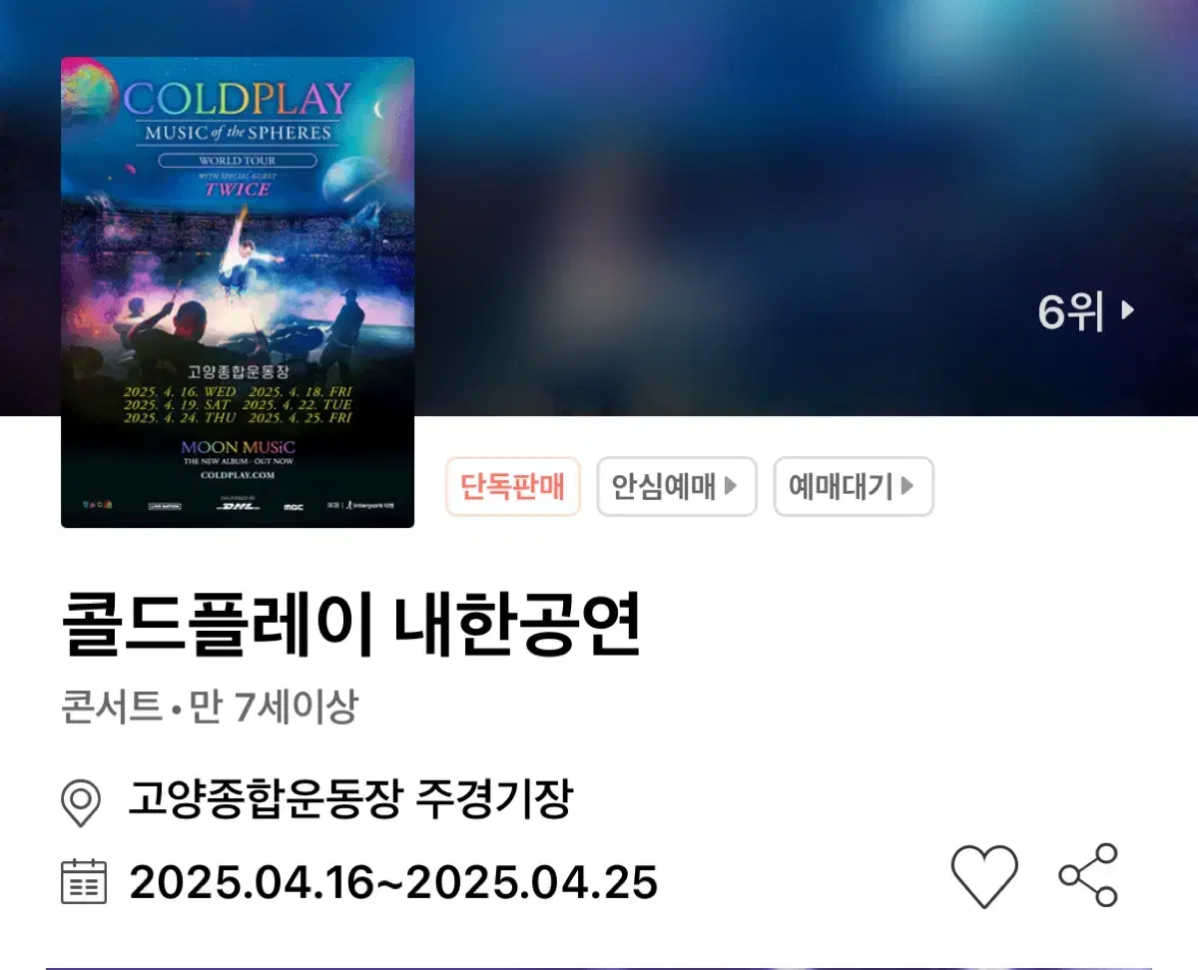Click the venue 고양종합운동장 주경기장 text
Viewport: 1198px width, 970px height.
point(350,800)
